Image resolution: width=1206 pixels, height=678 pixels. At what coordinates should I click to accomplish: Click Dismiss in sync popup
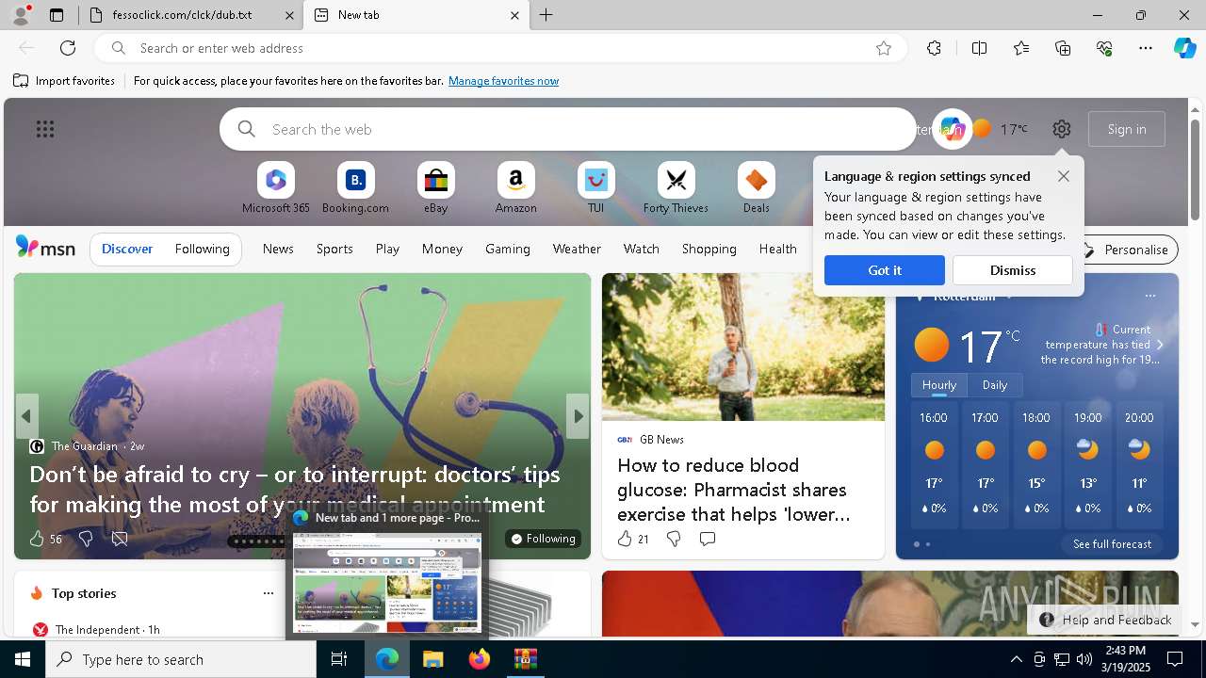[1013, 270]
